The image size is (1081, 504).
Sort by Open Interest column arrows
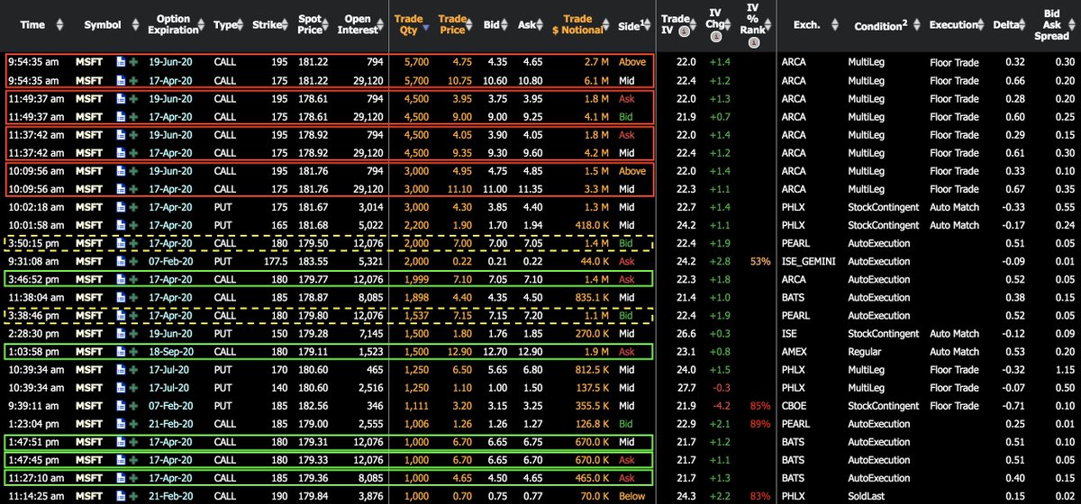pyautogui.click(x=381, y=25)
